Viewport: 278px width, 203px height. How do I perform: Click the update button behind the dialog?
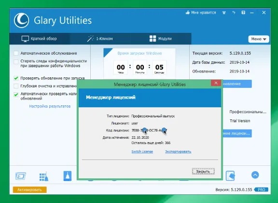click(x=237, y=84)
